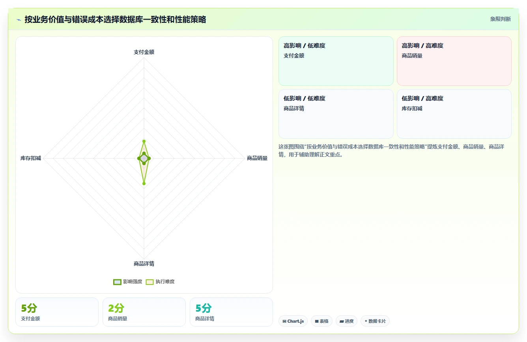Click the 库存扣减 axis label on radar chart
Screen dimensions: 527x342
31,158
